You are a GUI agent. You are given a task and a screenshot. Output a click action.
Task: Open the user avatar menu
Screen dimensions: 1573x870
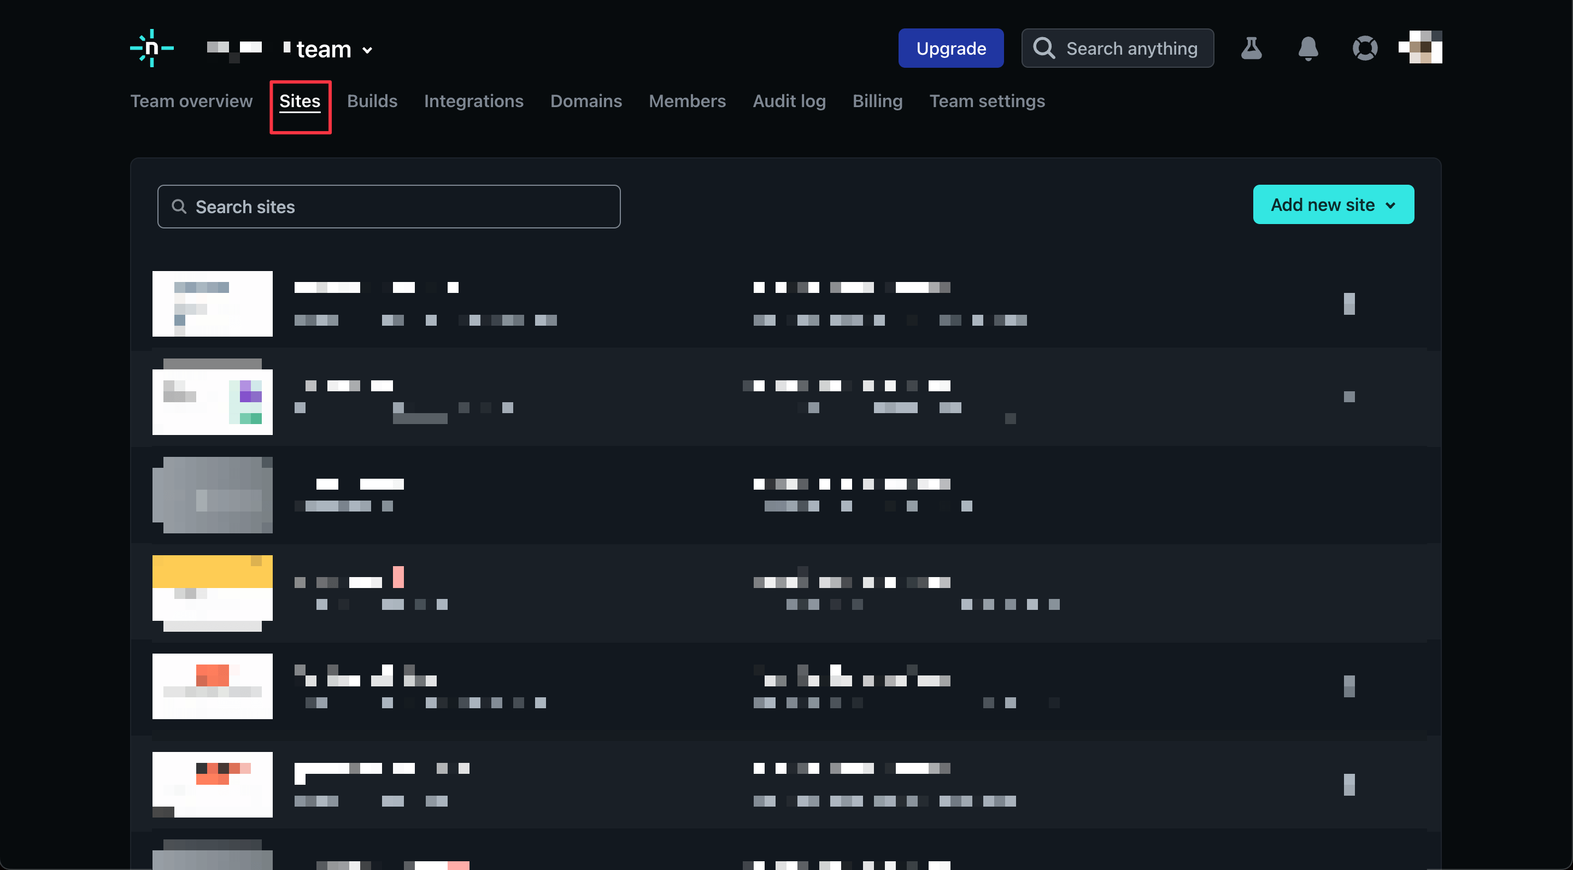[x=1421, y=48]
